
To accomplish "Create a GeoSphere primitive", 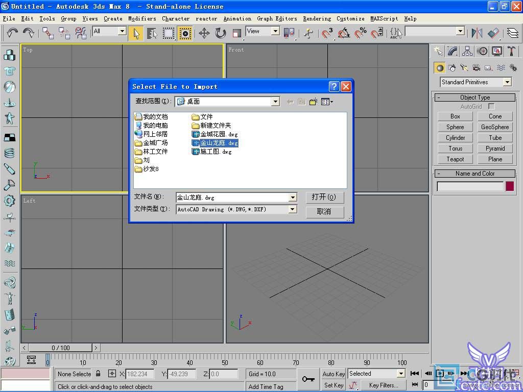I will click(495, 127).
